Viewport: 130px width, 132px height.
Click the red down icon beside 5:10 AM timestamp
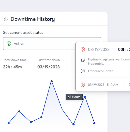click(83, 85)
